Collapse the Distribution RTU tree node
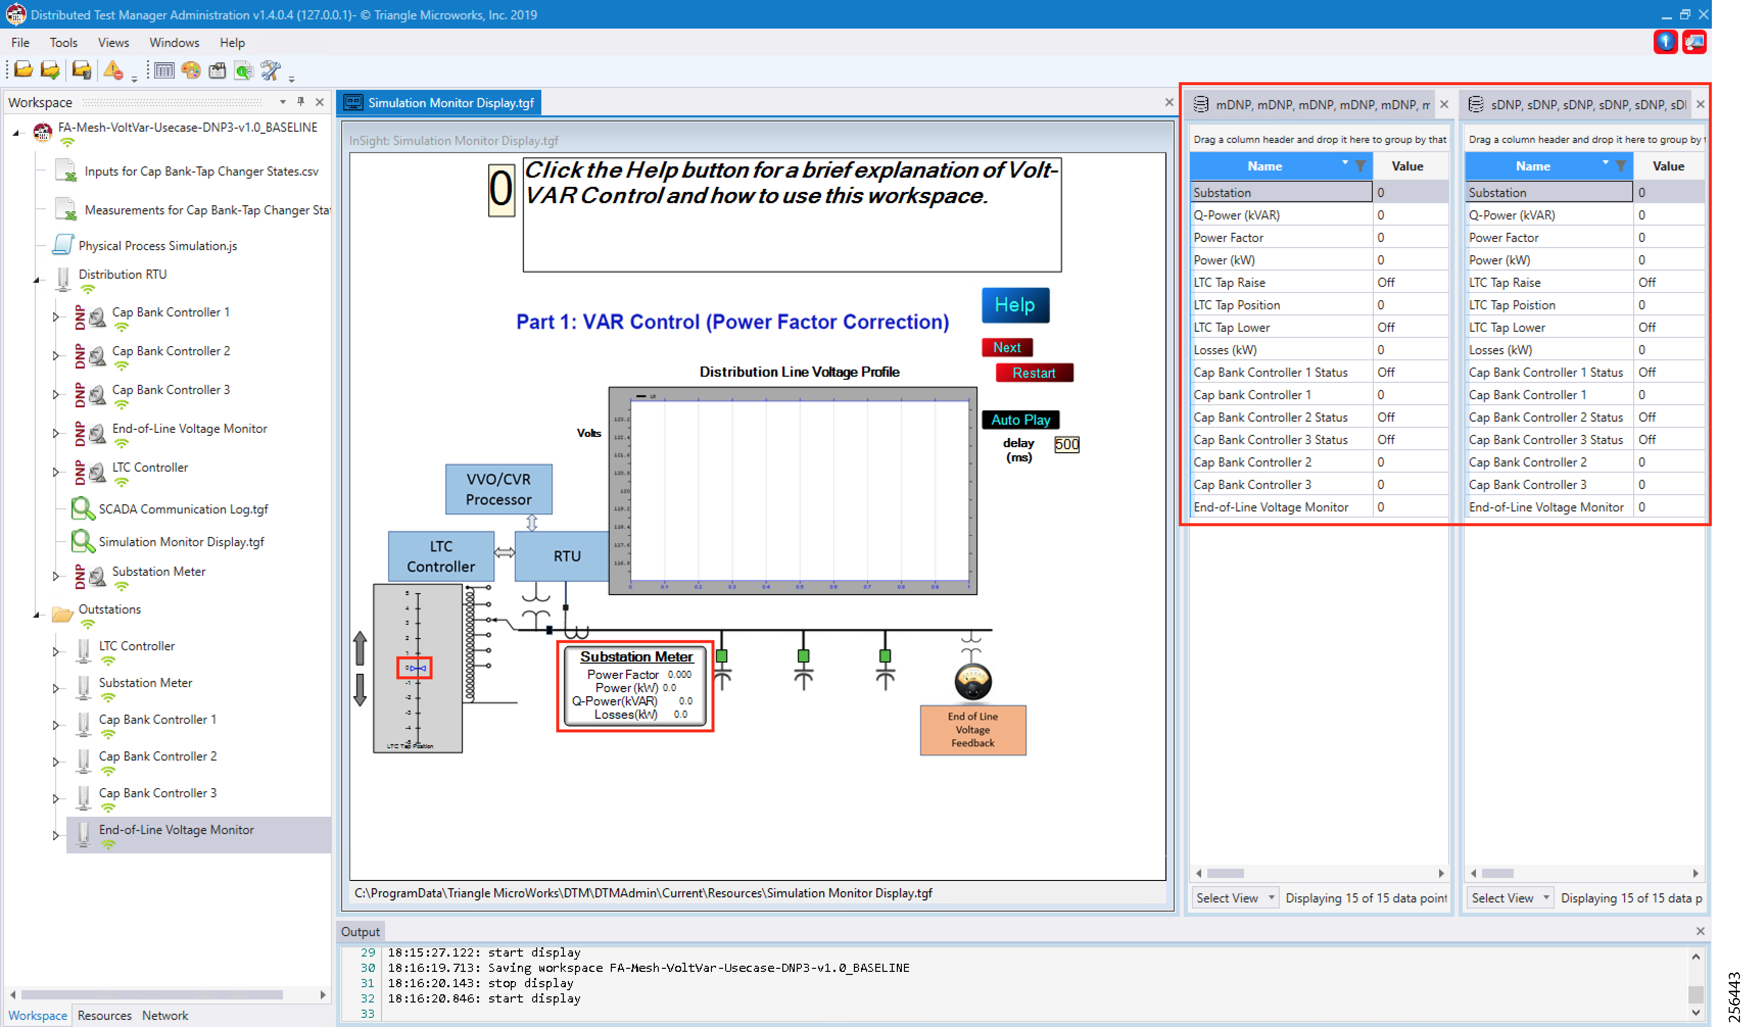The width and height of the screenshot is (1742, 1027). pos(37,280)
